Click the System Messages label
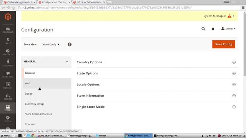 [214, 16]
